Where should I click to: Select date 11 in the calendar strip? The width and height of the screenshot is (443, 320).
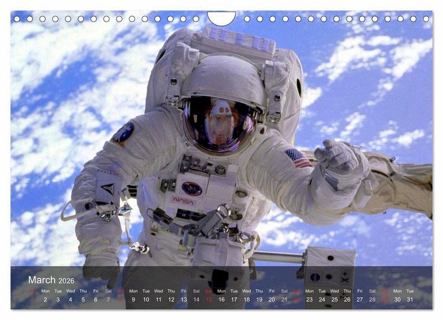point(158,299)
